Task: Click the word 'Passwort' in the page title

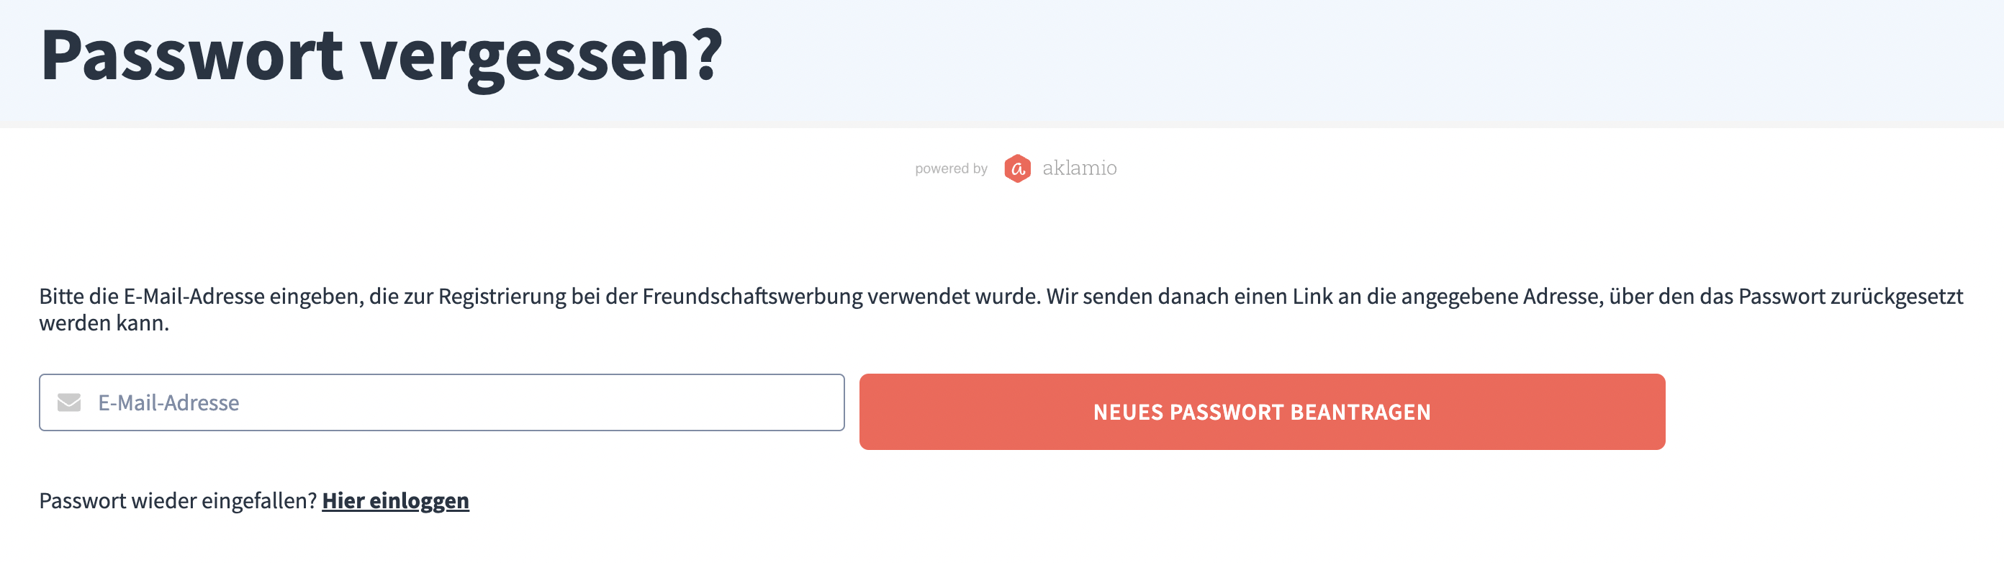Action: (191, 55)
